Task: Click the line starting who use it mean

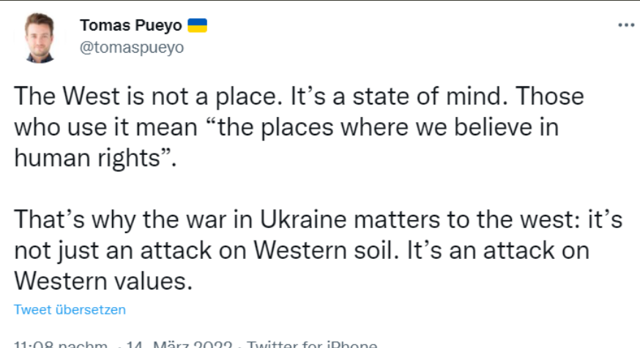Action: tap(286, 127)
